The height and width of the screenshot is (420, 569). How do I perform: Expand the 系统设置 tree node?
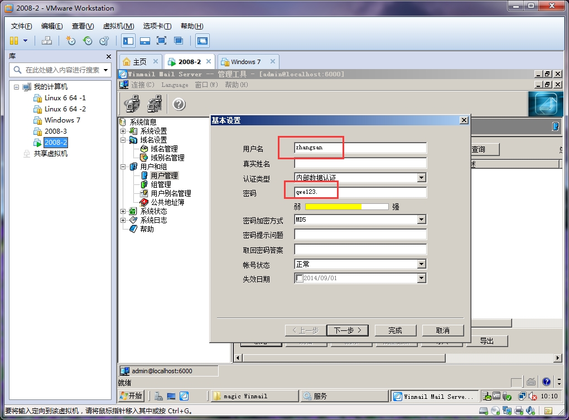tap(123, 131)
